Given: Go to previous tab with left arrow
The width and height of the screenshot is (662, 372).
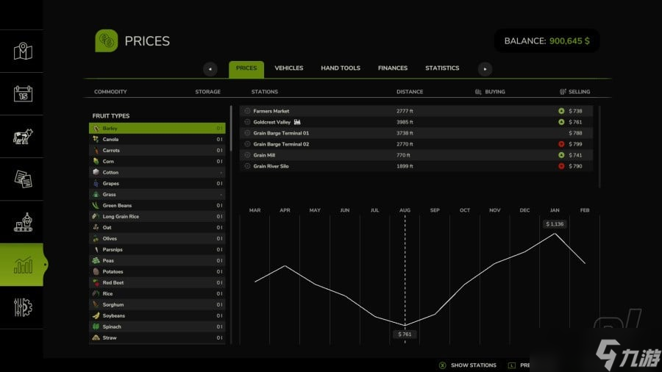Looking at the screenshot, I should (x=210, y=69).
